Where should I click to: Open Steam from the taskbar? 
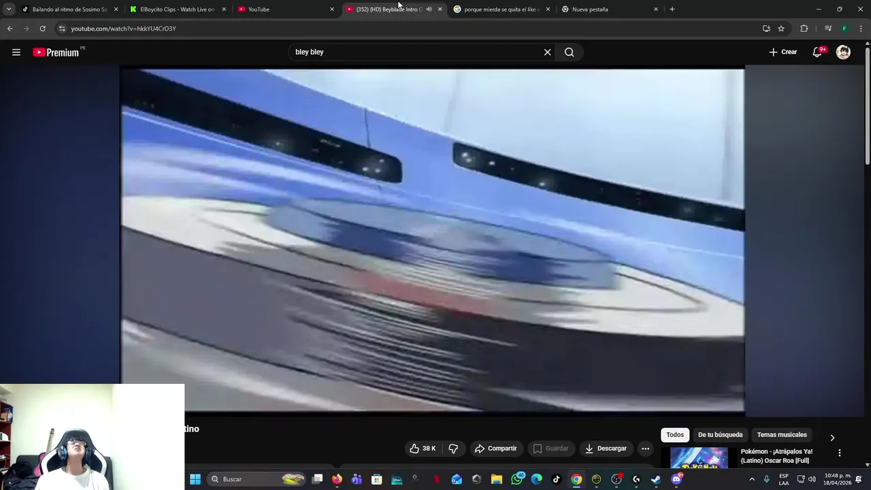(656, 479)
